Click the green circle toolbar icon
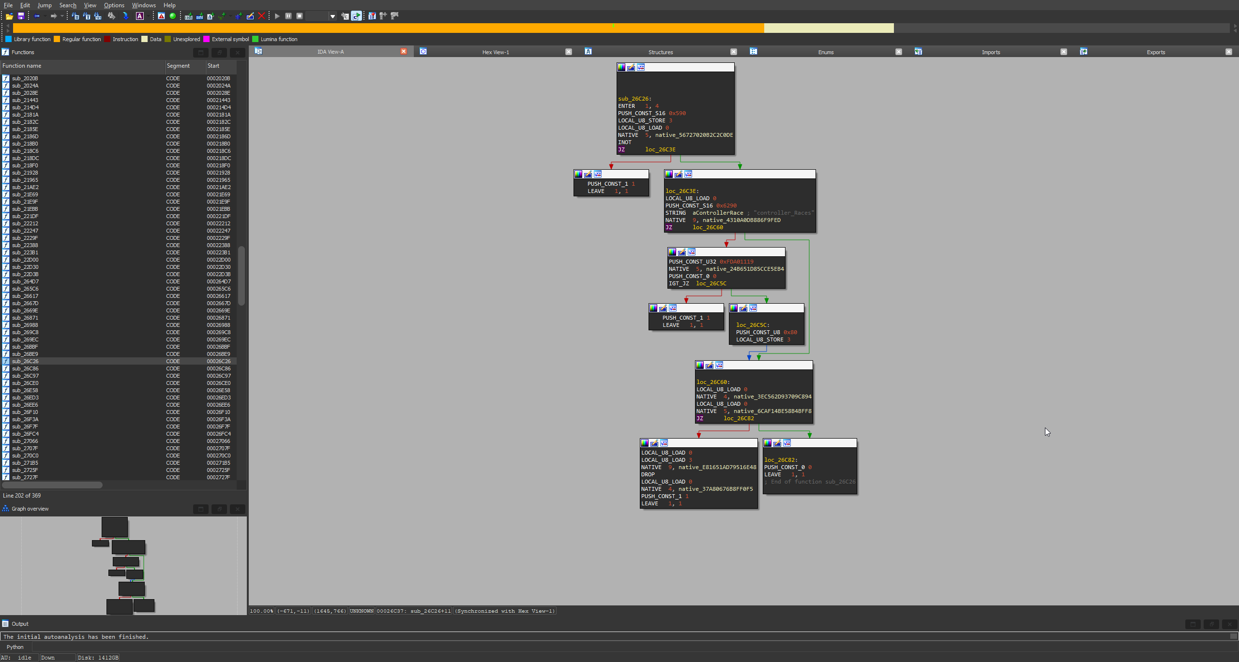Viewport: 1239px width, 662px height. [173, 16]
